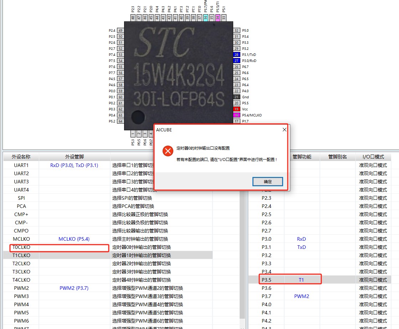
Task: Click the 管脚功能 column header
Action: (302, 157)
